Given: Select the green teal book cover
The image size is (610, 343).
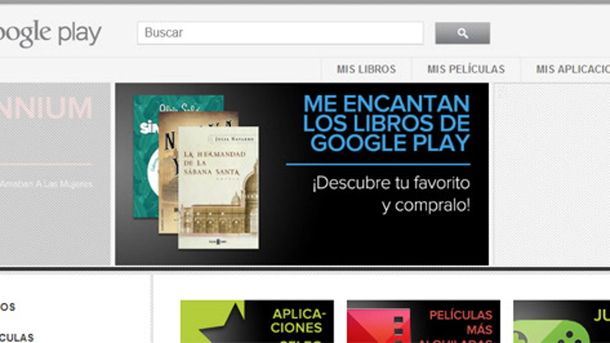Looking at the screenshot, I should pyautogui.click(x=146, y=157).
